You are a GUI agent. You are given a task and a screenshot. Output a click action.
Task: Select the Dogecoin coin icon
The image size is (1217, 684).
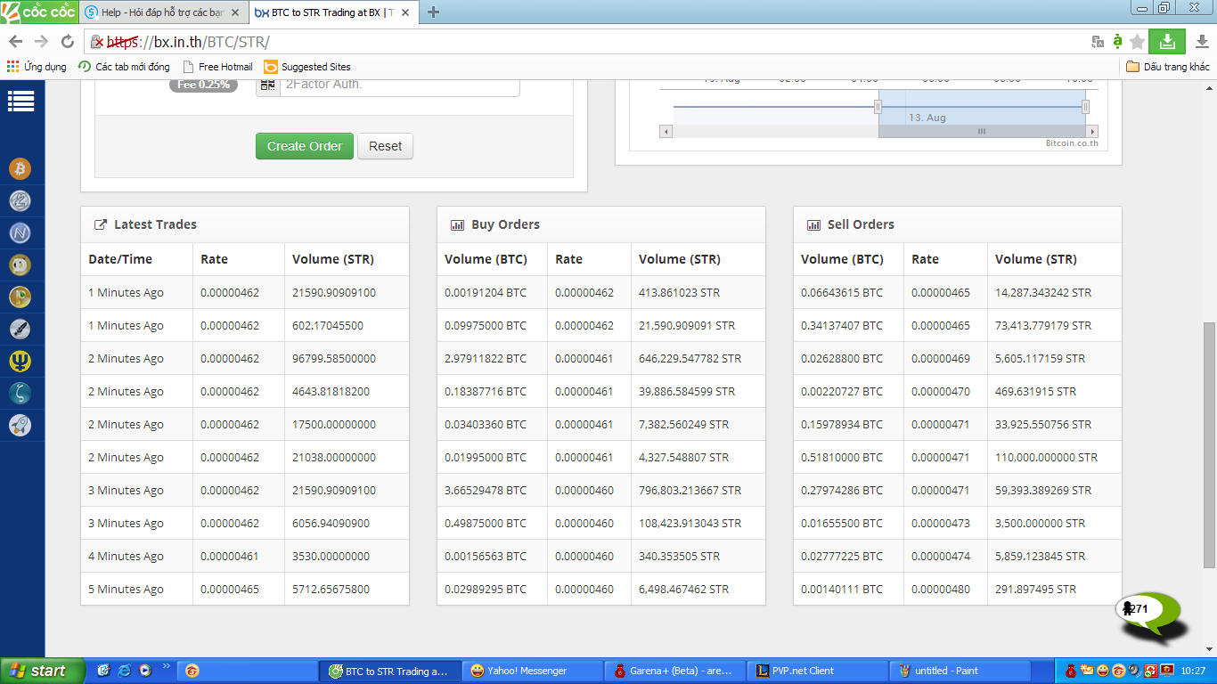pyautogui.click(x=20, y=265)
